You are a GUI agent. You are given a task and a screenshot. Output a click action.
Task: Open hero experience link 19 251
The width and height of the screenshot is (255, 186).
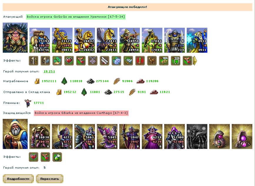pos(49,72)
